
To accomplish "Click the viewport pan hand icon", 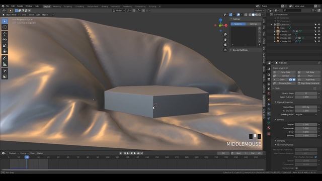I will click(x=225, y=40).
